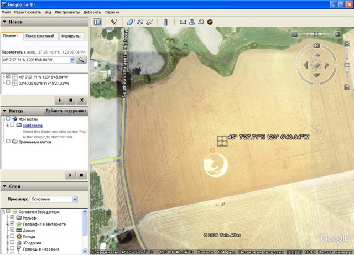Enable the 3D-здания layer checkbox
This screenshot has height=255, width=354.
point(12,242)
